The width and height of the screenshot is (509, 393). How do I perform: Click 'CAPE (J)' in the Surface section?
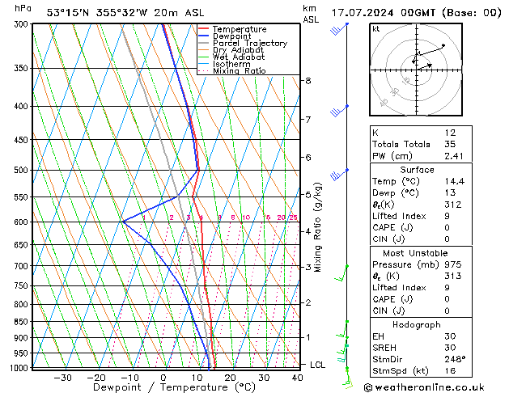[x=392, y=227]
